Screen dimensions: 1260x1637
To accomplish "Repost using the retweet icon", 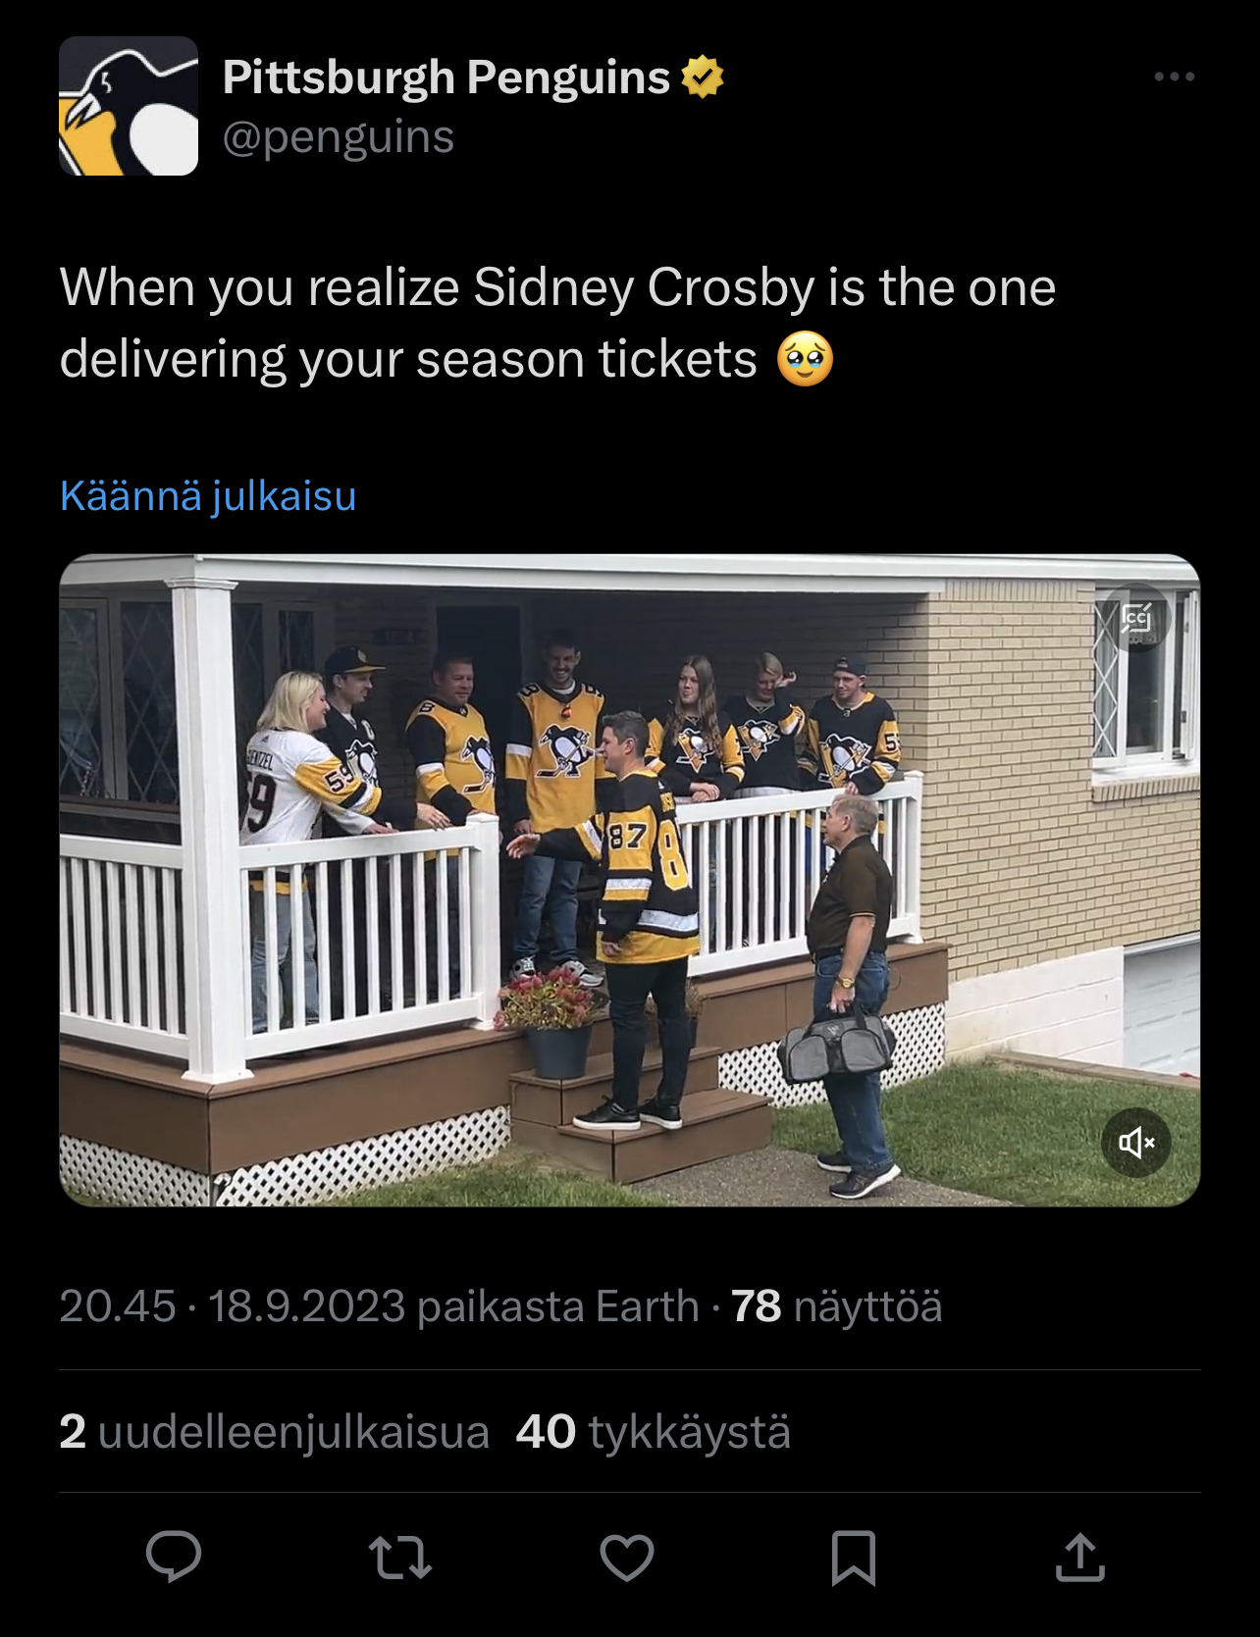I will point(400,1558).
